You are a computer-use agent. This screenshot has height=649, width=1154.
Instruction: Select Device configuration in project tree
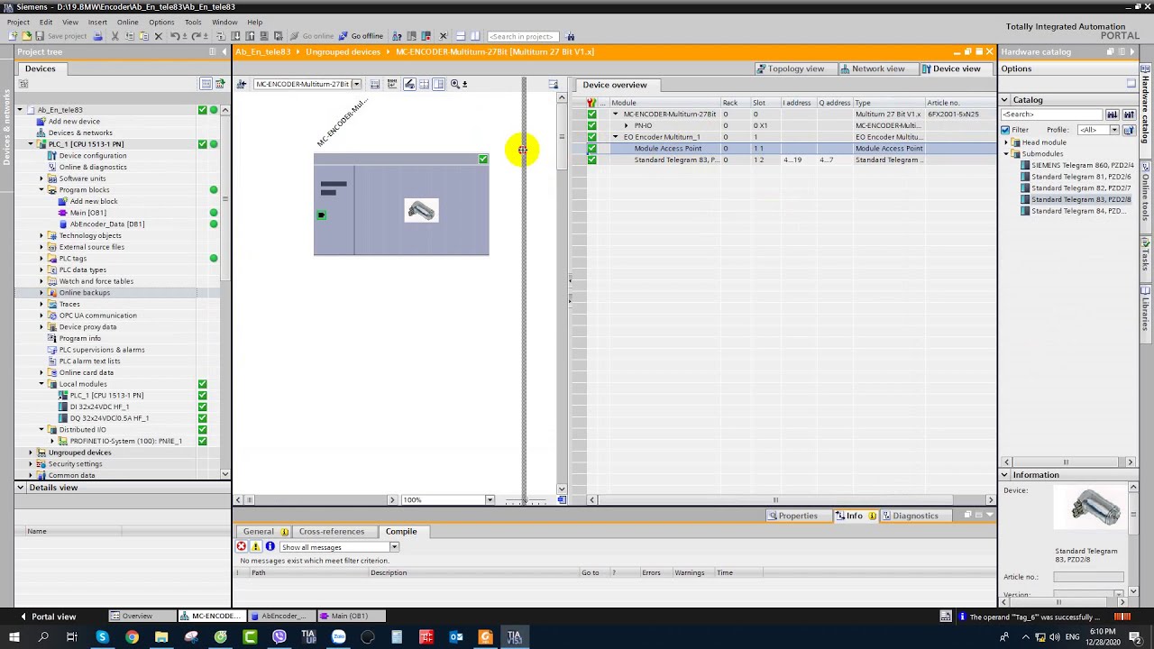92,156
